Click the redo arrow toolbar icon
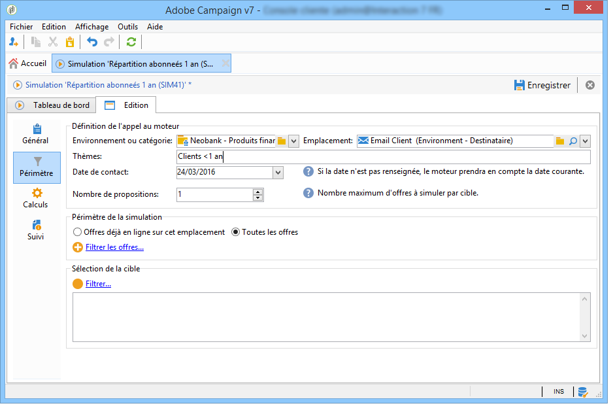Image resolution: width=613 pixels, height=412 pixels. 109,42
